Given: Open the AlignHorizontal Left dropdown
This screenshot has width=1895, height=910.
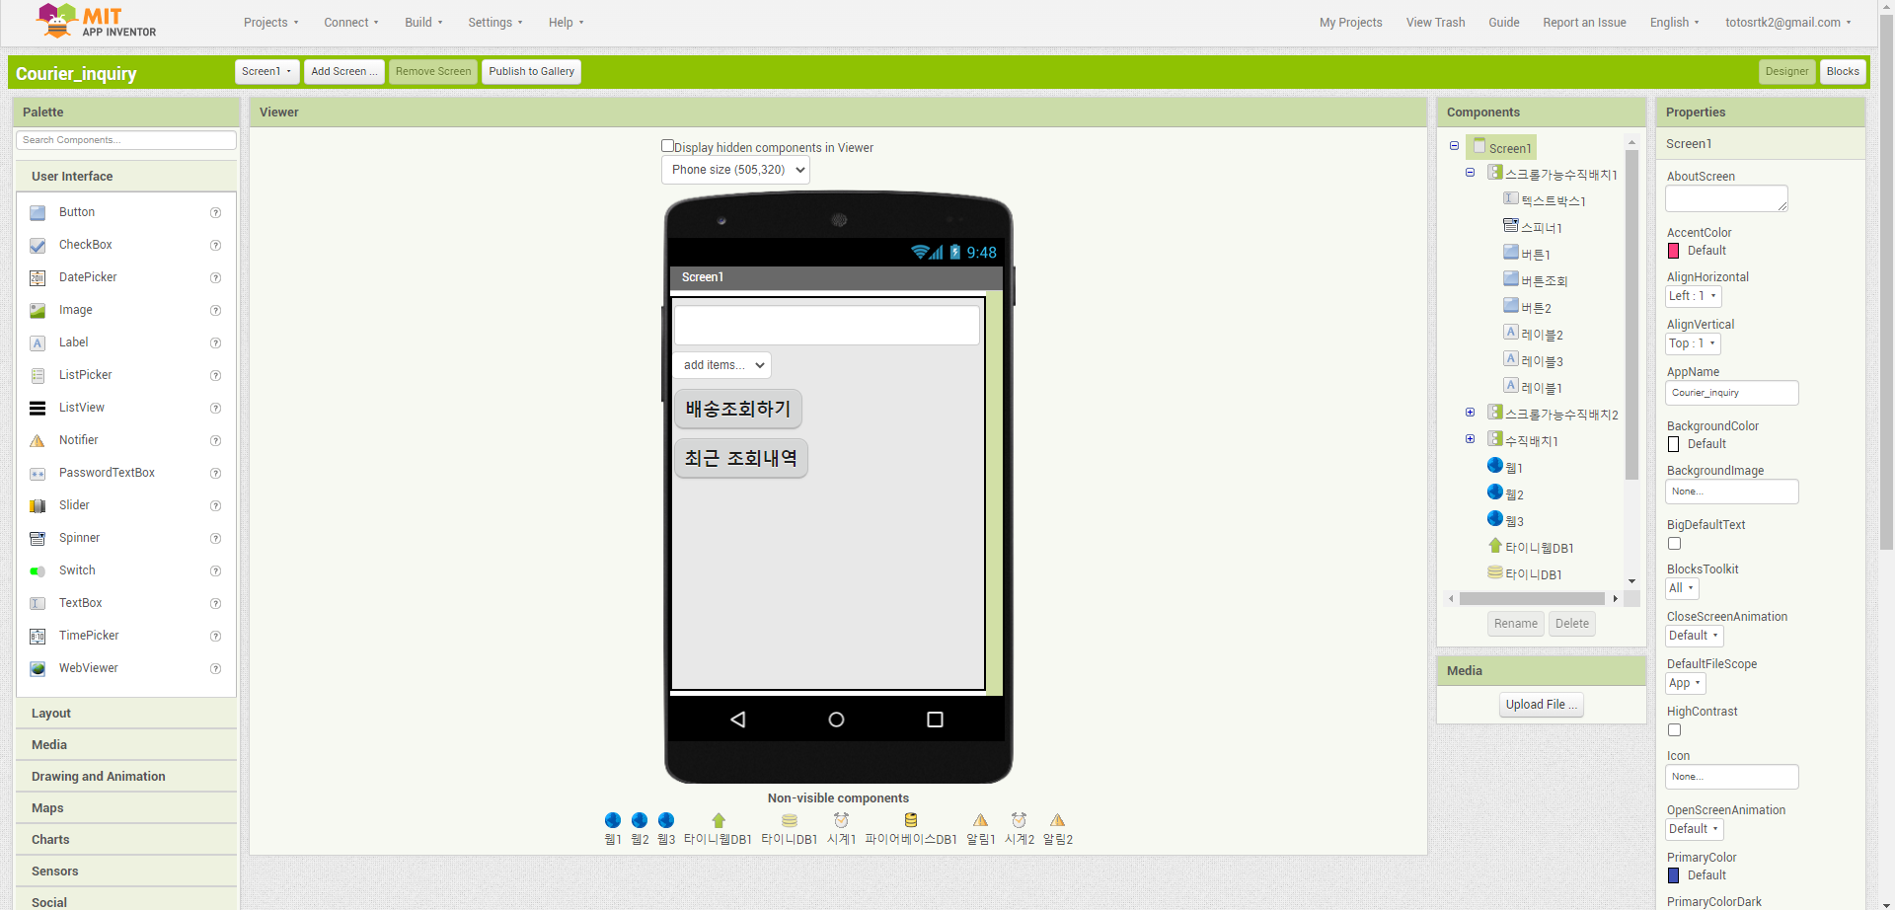Looking at the screenshot, I should point(1693,296).
